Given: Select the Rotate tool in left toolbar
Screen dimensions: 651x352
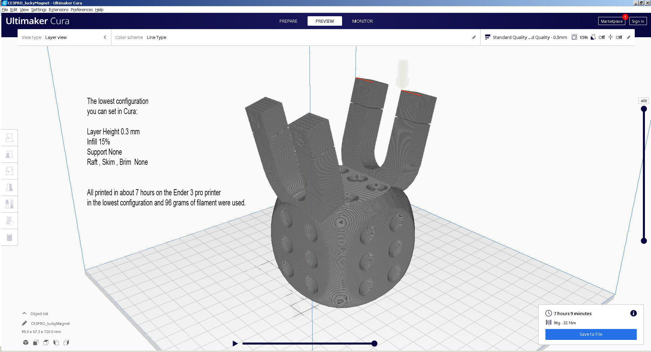Looking at the screenshot, I should (x=9, y=171).
